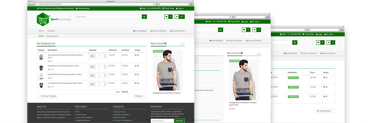371x123 pixels.
Task: Open the wishlist heart icon in front window
Action: pos(166,17)
